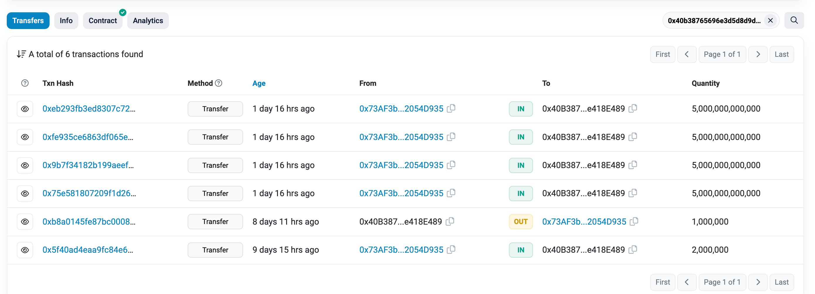Screen dimensions: 815x294
Task: Click the sort icon beside transactions total
Action: pyautogui.click(x=21, y=54)
